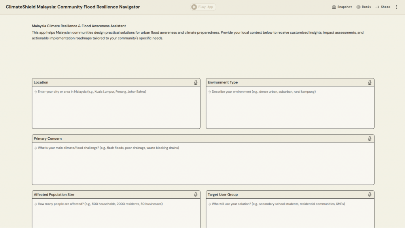
Task: Focus the Target User Group input
Action: (290, 214)
